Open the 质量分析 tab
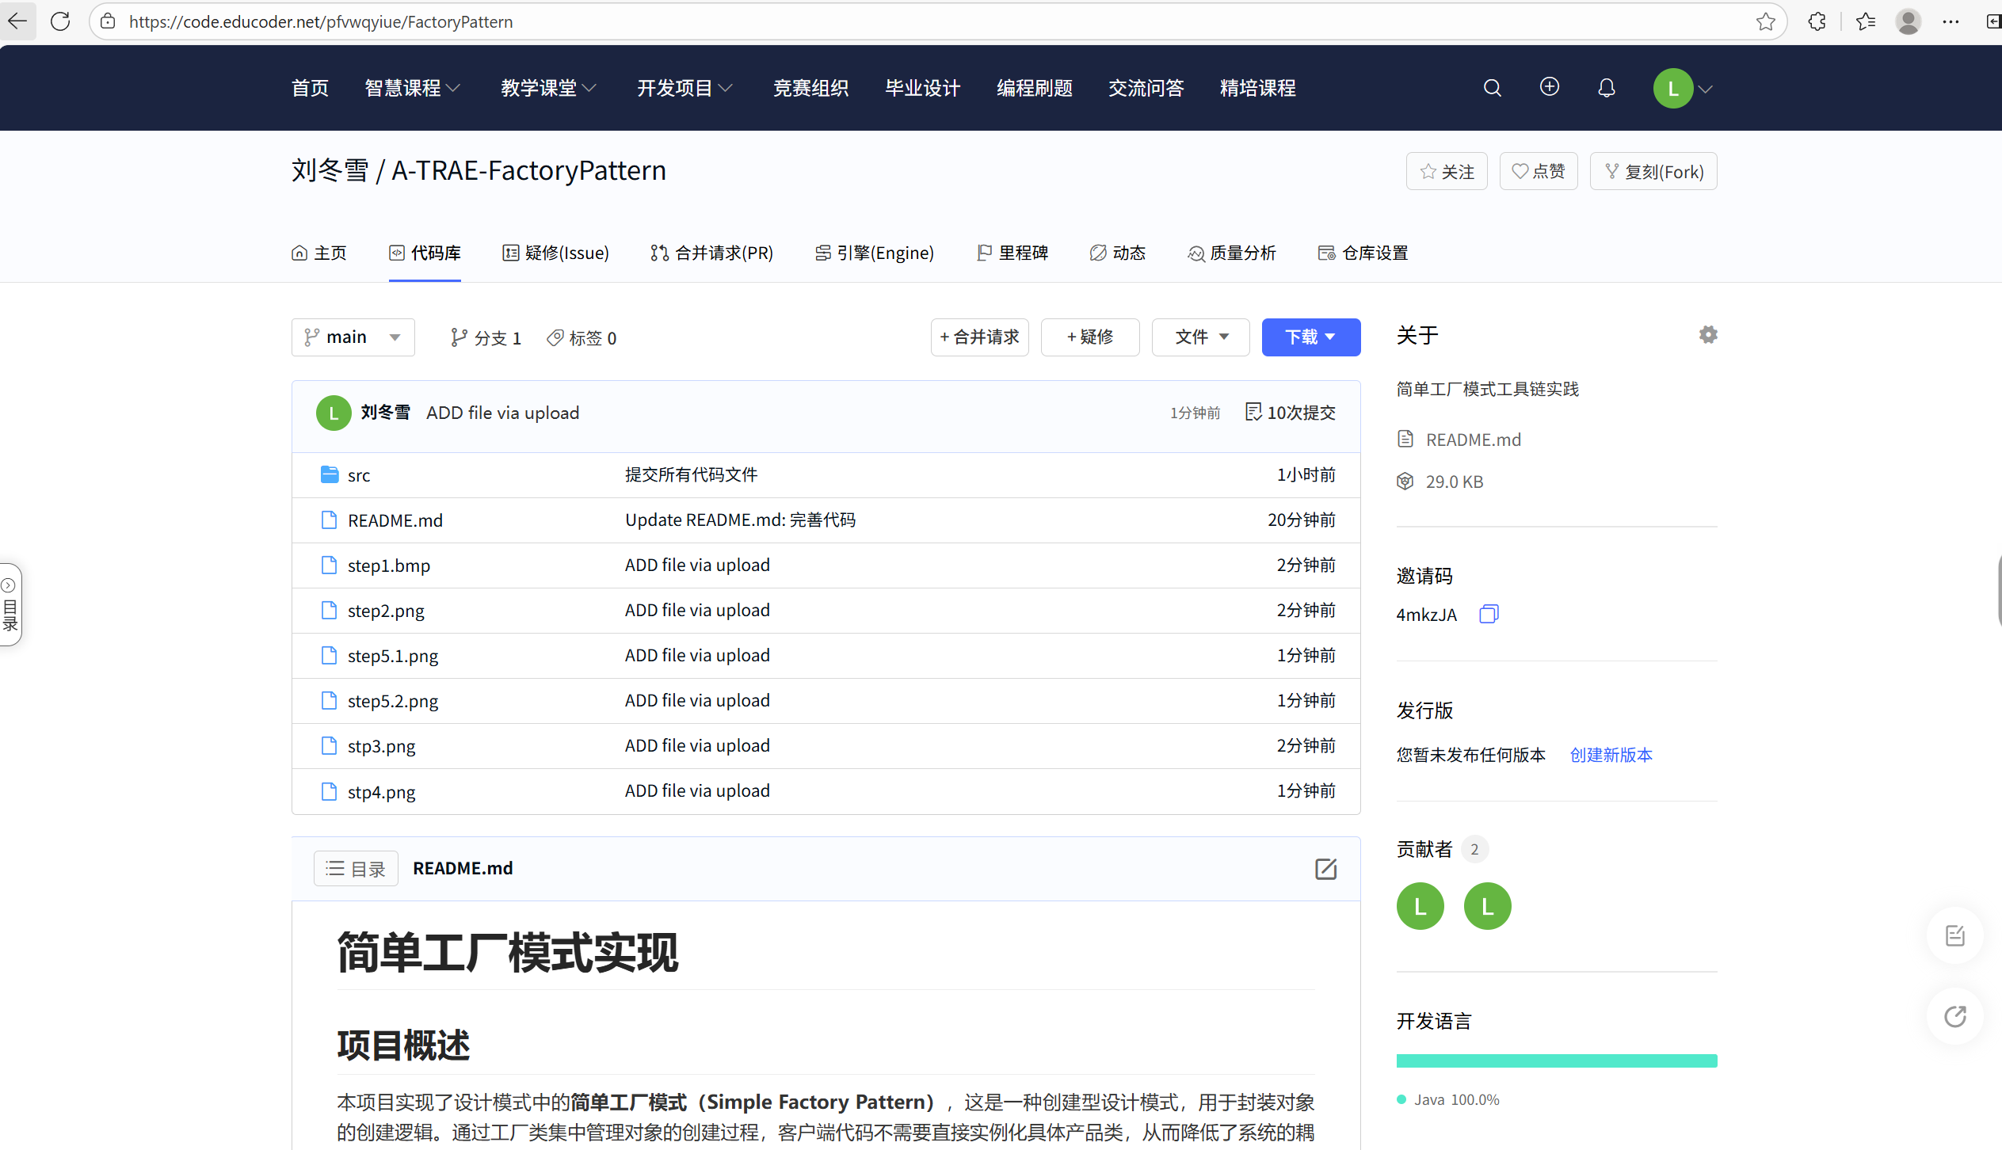Image resolution: width=2002 pixels, height=1150 pixels. [1232, 253]
